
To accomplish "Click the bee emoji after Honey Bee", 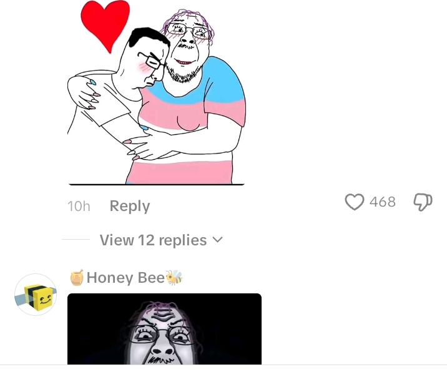I will point(174,277).
